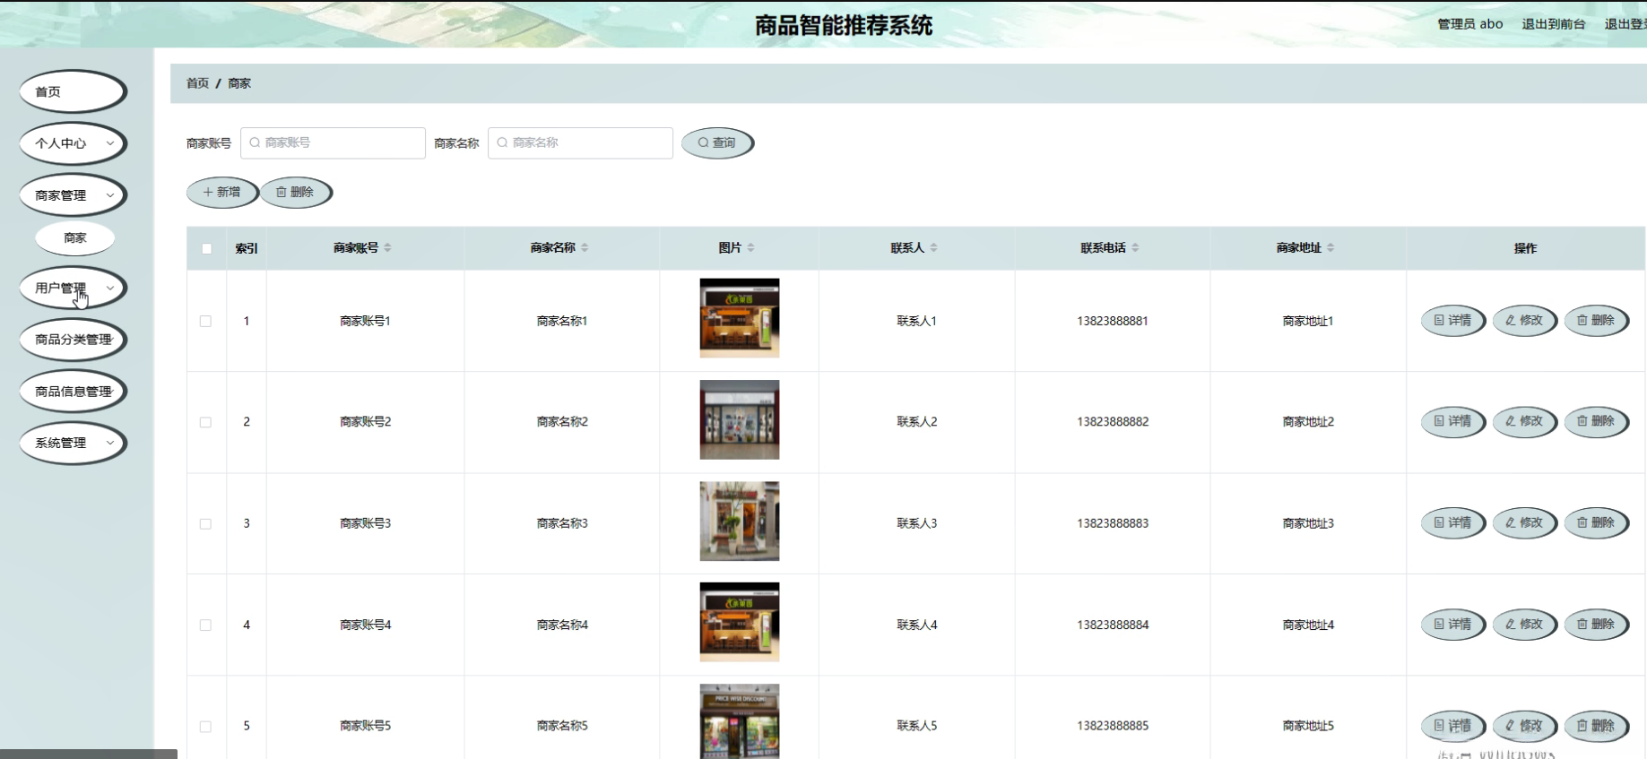Viewport: 1647px width, 759px height.
Task: Click 修改 for 商家账号1 row
Action: (1524, 321)
